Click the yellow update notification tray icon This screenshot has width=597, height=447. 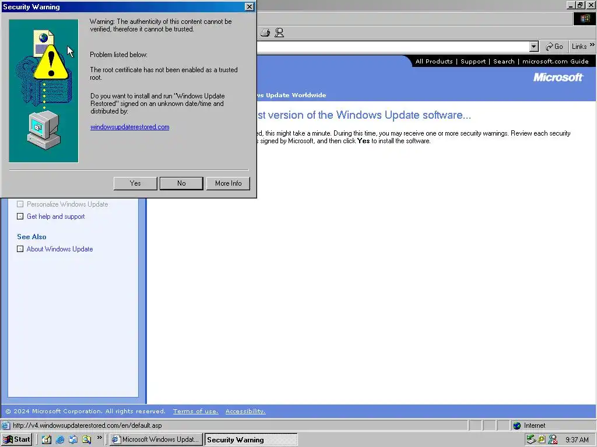pos(542,440)
